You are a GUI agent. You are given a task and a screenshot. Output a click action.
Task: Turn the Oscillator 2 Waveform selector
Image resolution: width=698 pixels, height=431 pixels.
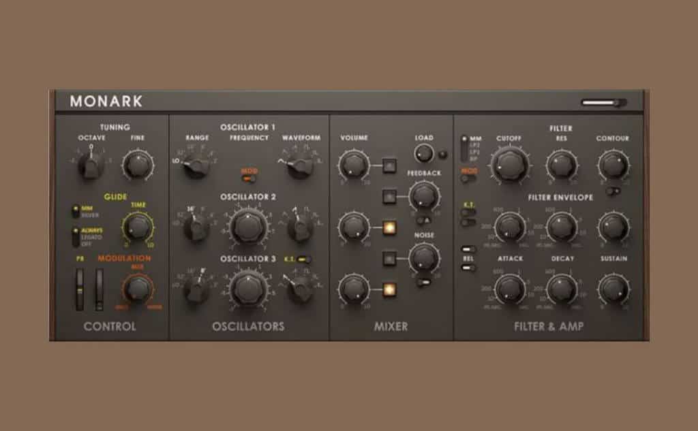click(x=301, y=227)
